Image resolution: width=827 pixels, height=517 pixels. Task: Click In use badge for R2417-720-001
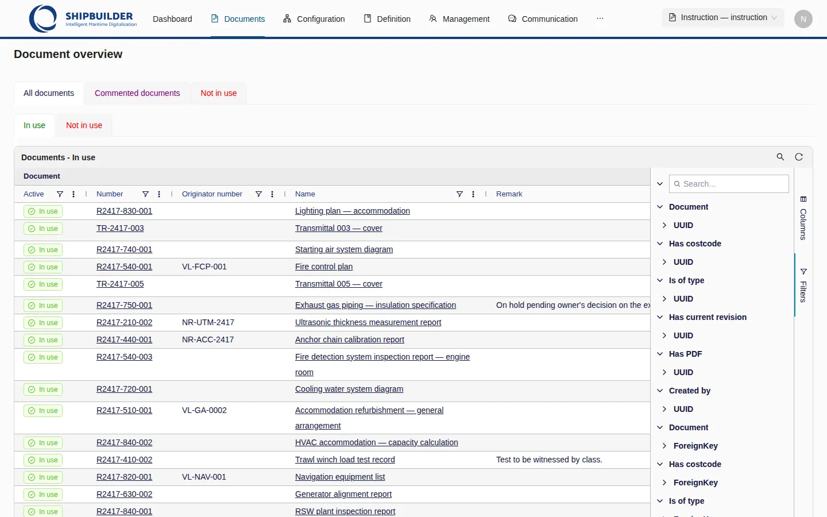pos(43,389)
